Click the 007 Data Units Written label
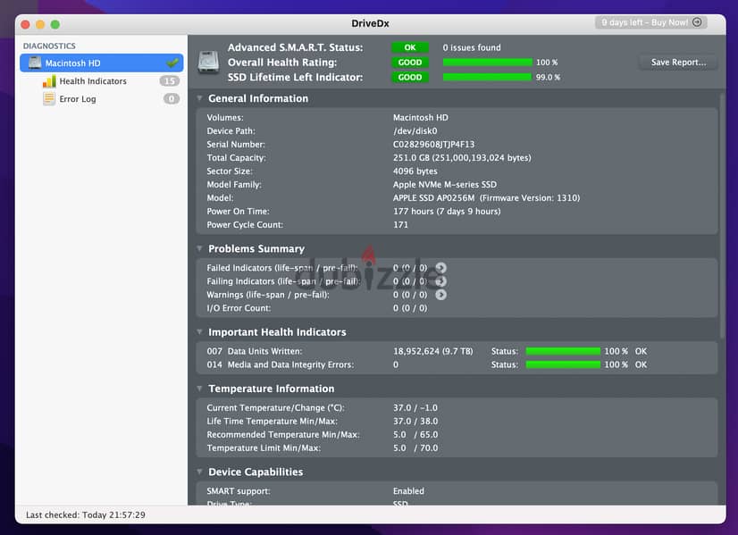This screenshot has height=535, width=738. click(x=254, y=351)
